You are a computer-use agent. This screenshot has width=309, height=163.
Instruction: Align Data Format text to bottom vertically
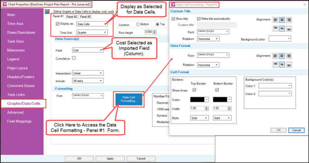289,64
